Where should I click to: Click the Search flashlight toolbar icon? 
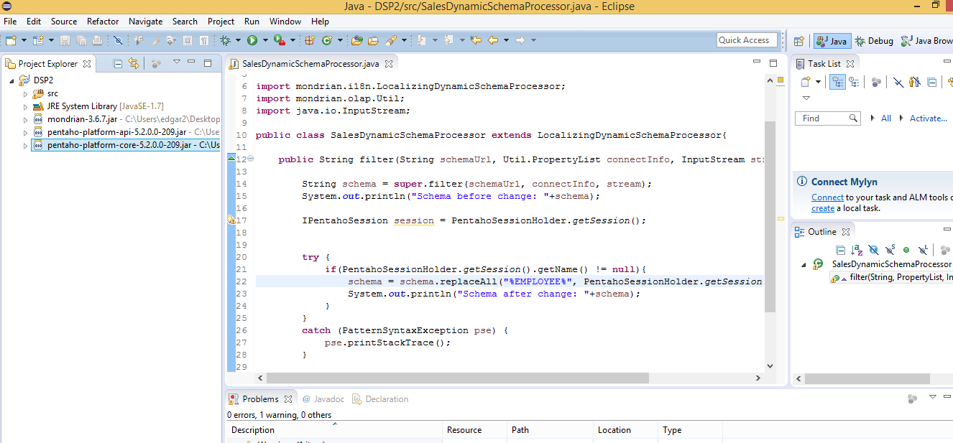click(x=390, y=40)
